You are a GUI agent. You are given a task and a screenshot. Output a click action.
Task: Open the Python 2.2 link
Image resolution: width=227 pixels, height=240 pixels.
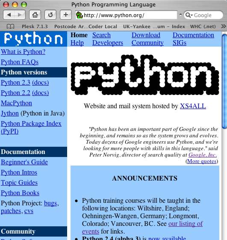(x=15, y=93)
